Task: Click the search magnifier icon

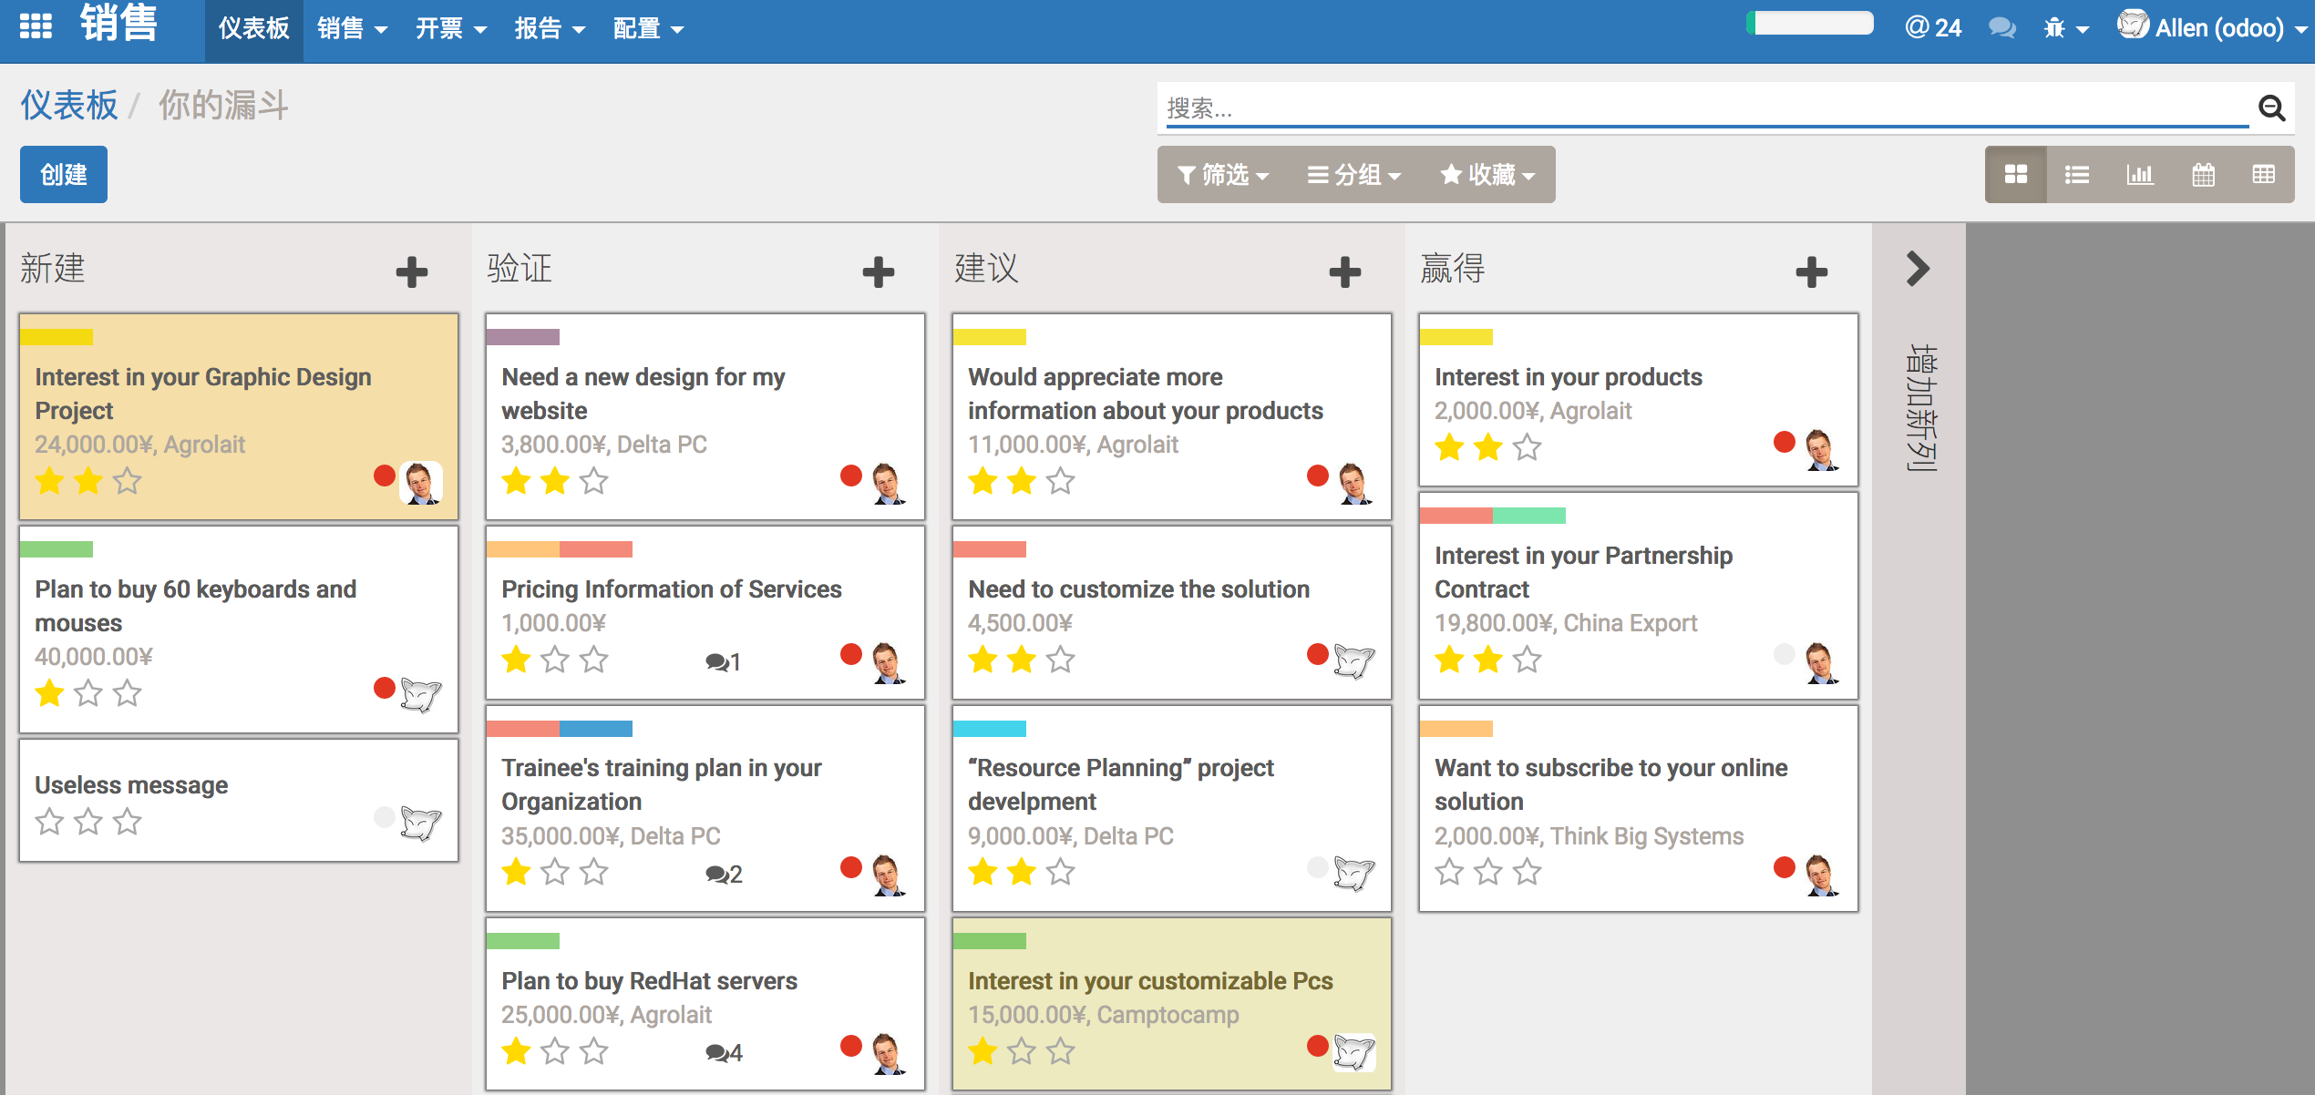Action: pos(2271,108)
